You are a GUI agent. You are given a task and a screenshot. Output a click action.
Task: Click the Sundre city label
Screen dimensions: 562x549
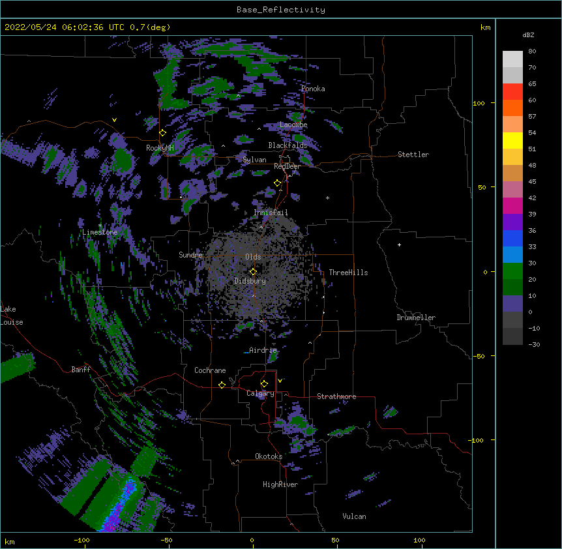tap(190, 255)
